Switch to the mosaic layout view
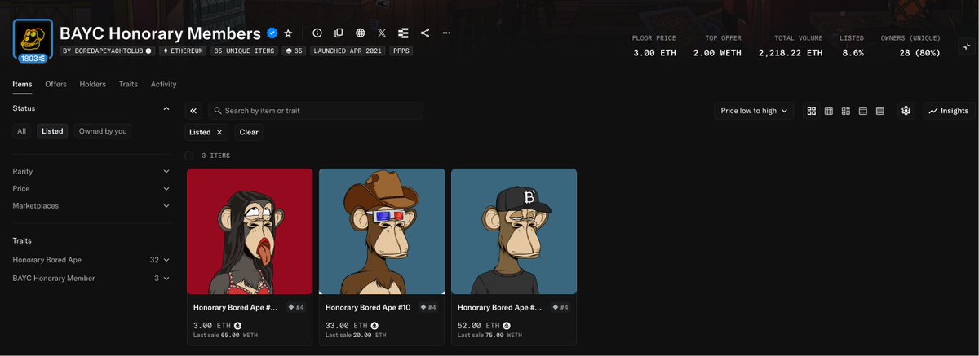This screenshot has height=356, width=979. 846,111
